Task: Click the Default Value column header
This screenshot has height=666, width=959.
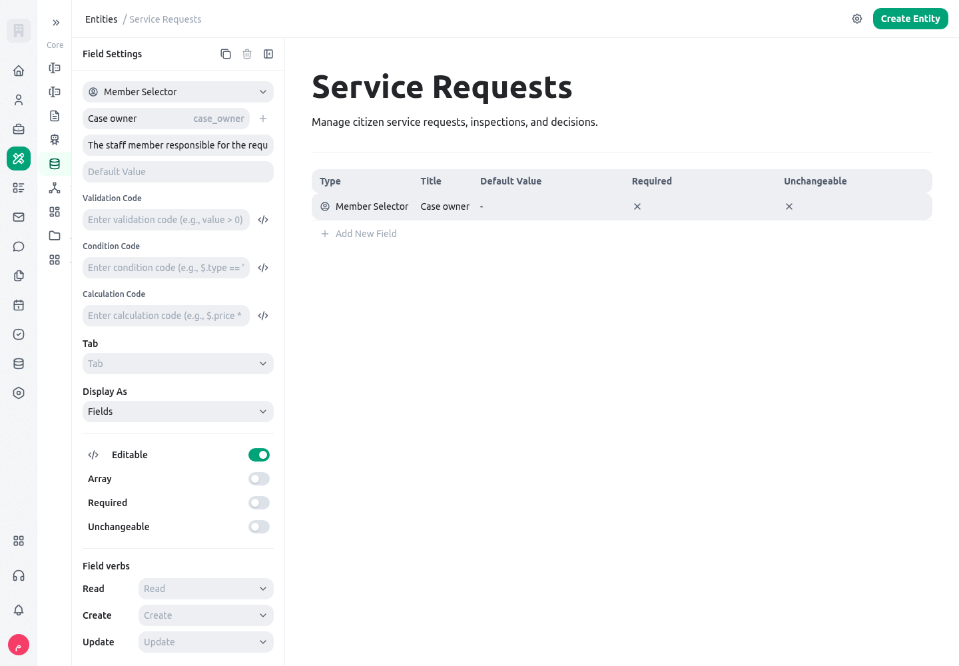Action: coord(510,181)
